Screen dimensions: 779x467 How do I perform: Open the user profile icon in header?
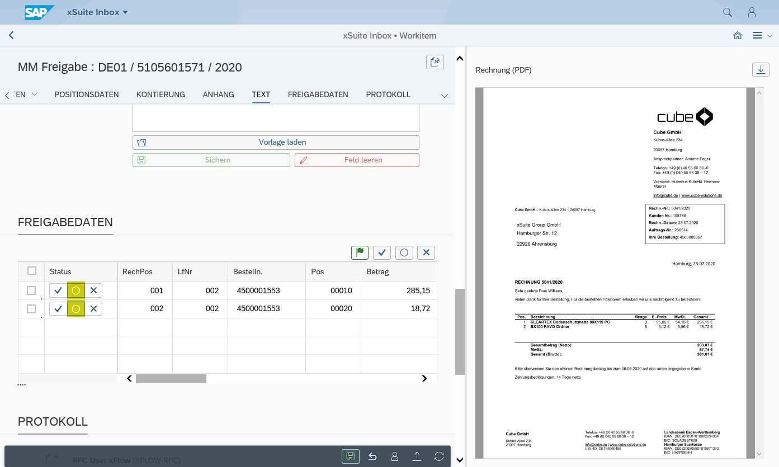point(752,12)
